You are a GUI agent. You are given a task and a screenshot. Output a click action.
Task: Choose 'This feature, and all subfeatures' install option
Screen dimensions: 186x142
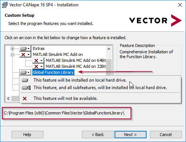coord(100,88)
